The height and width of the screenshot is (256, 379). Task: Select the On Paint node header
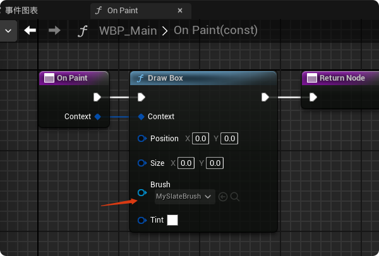point(74,78)
